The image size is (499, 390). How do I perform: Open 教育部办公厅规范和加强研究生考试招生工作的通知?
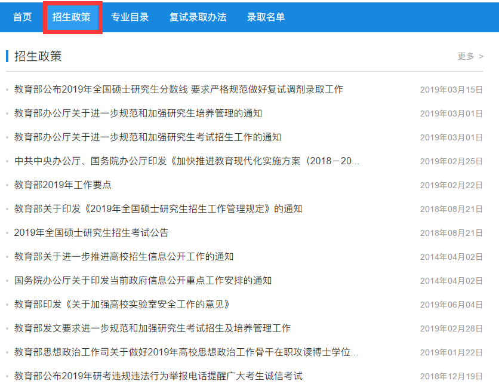[x=147, y=137]
